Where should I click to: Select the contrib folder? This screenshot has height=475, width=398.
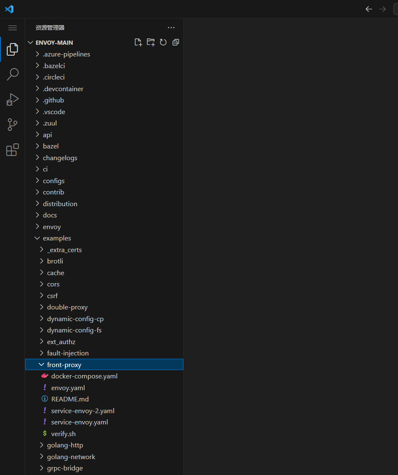(x=104, y=192)
